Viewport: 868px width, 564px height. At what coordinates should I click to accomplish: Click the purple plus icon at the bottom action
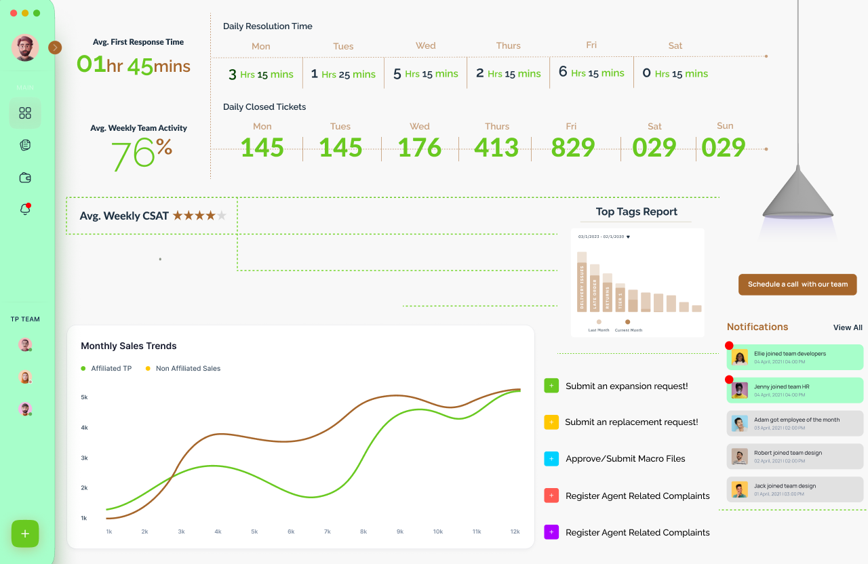[x=551, y=532]
